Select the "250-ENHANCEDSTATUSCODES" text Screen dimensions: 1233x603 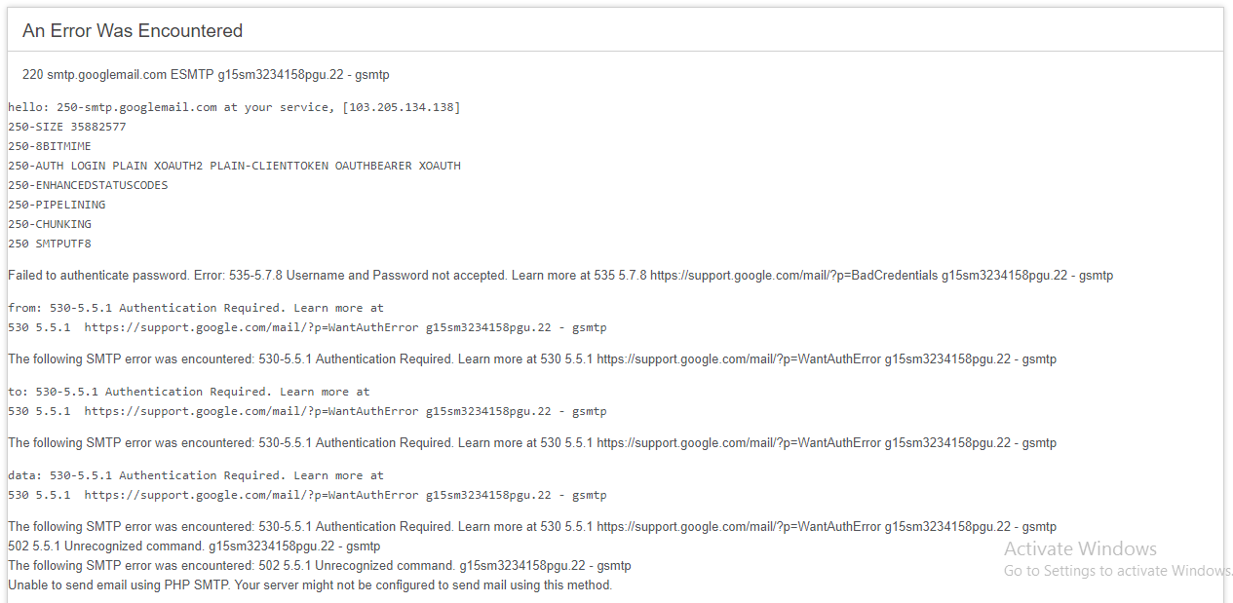click(88, 185)
